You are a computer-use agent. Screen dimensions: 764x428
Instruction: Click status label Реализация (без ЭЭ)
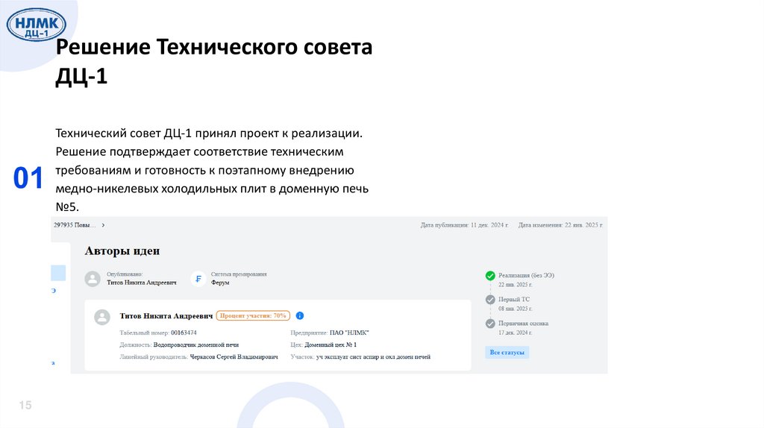point(526,275)
